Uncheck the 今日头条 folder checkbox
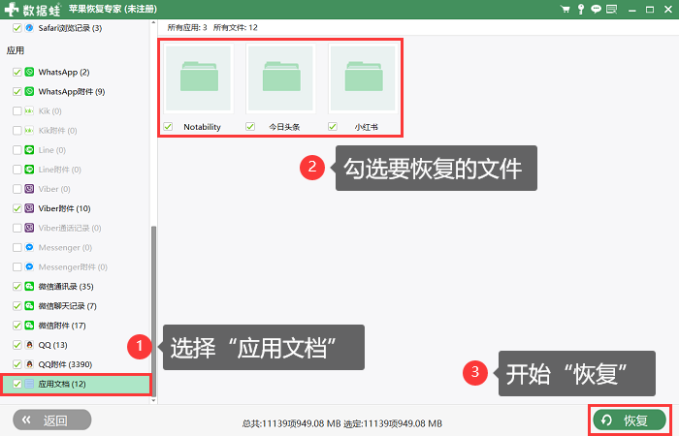The height and width of the screenshot is (436, 679). [x=250, y=126]
